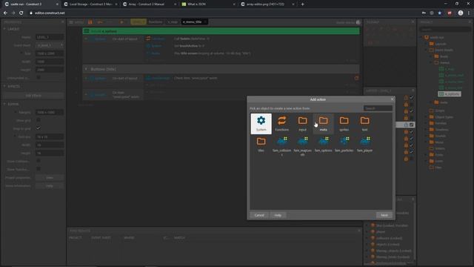Expand the Families folder in Project panel
This screenshot has width=474, height=267.
pos(427,123)
